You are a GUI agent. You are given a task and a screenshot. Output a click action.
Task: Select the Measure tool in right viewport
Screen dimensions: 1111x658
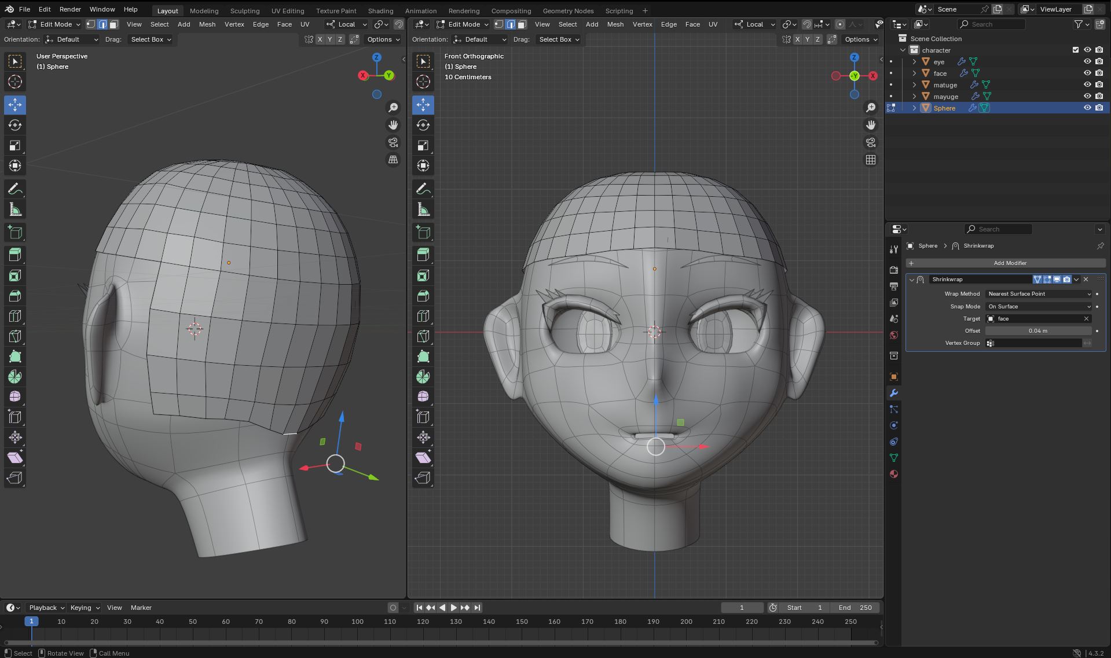[x=423, y=209]
